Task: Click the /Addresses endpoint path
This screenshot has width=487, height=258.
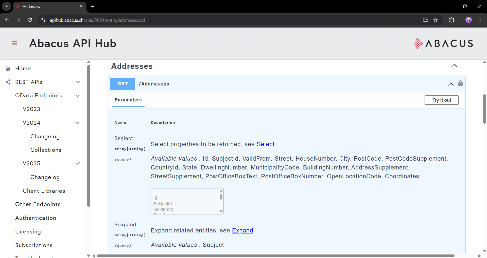Action: coord(154,84)
